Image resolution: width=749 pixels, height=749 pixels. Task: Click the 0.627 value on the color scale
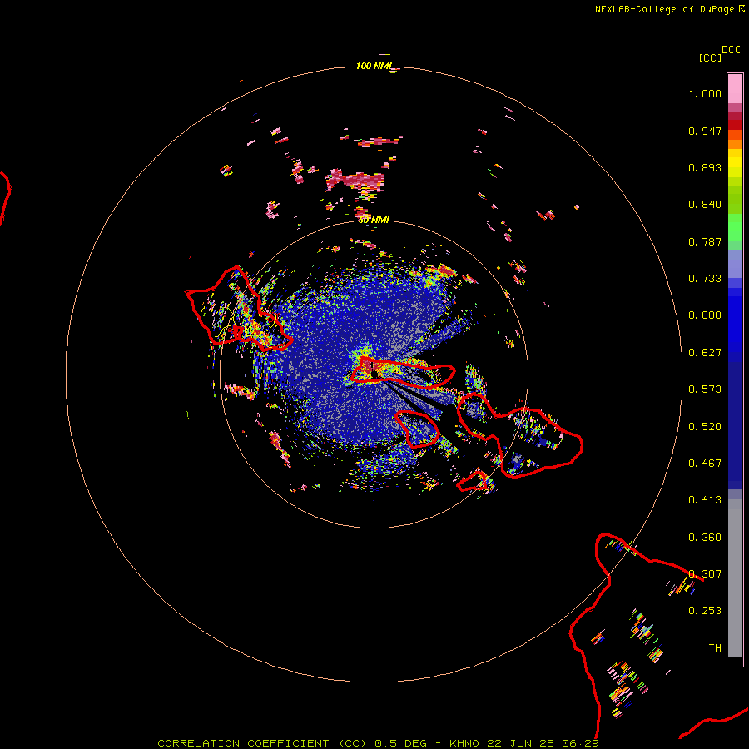pos(705,353)
